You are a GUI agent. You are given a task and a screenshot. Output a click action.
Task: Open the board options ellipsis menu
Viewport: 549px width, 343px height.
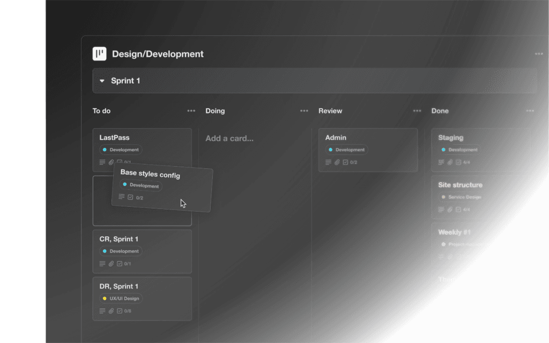point(538,54)
